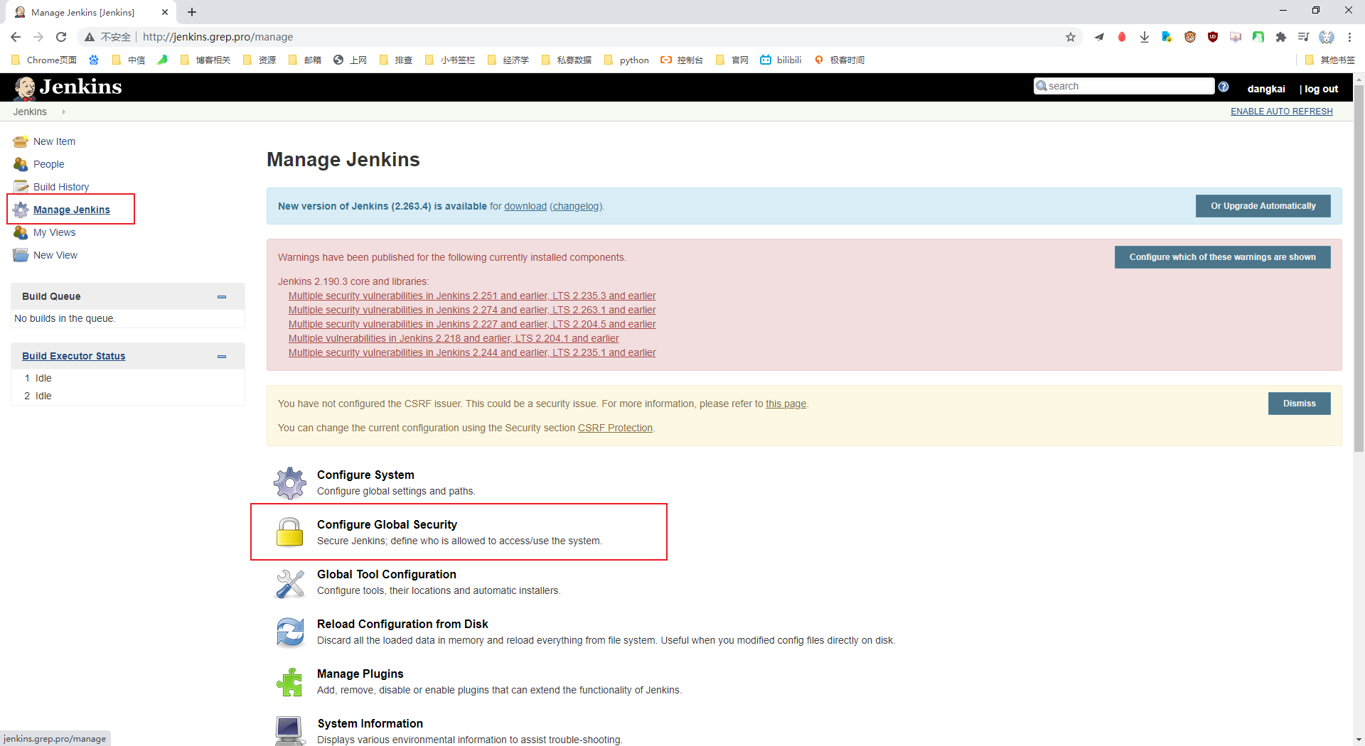Open the bilibili bookmark
Viewport: 1365px width, 746px height.
click(781, 60)
